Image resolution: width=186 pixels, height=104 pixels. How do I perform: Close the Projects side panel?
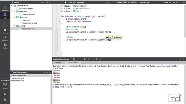coord(50,2)
